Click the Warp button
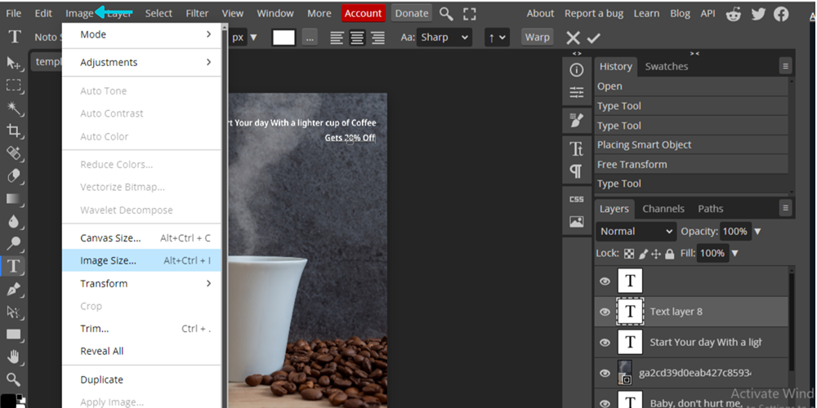 pos(538,38)
